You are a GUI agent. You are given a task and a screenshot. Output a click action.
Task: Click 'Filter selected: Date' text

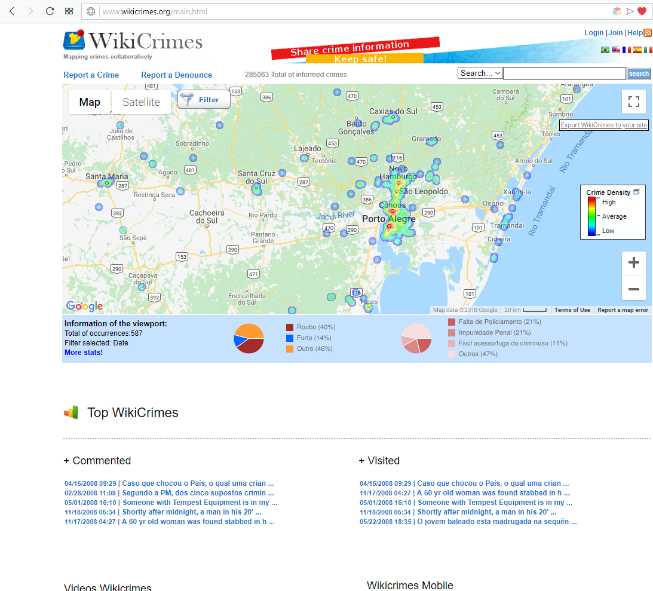(x=96, y=343)
